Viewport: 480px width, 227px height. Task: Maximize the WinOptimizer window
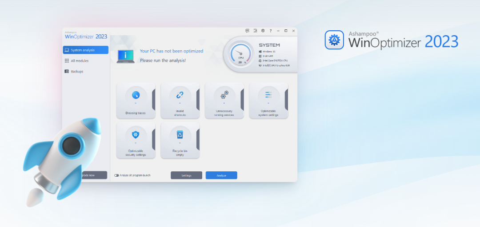[x=286, y=31]
